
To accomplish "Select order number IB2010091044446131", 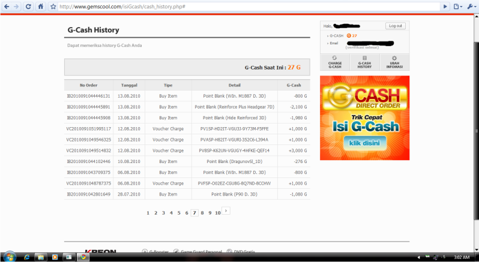I will [89, 96].
